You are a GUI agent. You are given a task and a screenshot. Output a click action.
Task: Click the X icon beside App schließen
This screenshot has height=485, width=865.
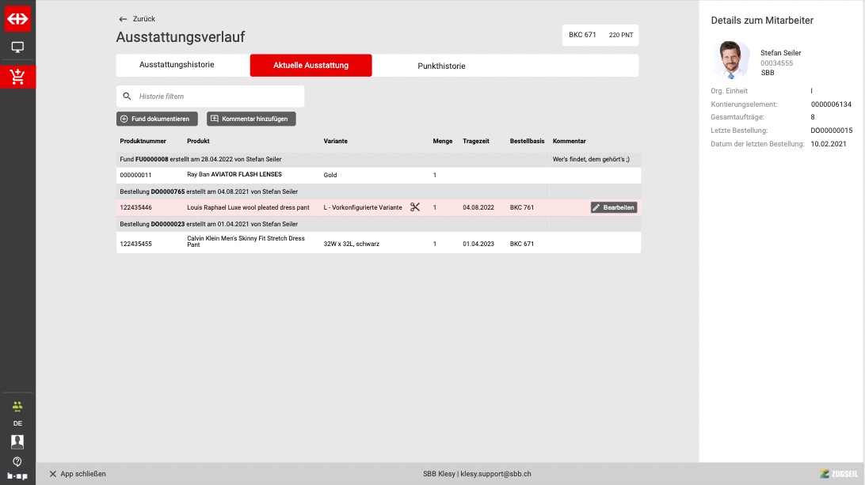[x=53, y=474]
